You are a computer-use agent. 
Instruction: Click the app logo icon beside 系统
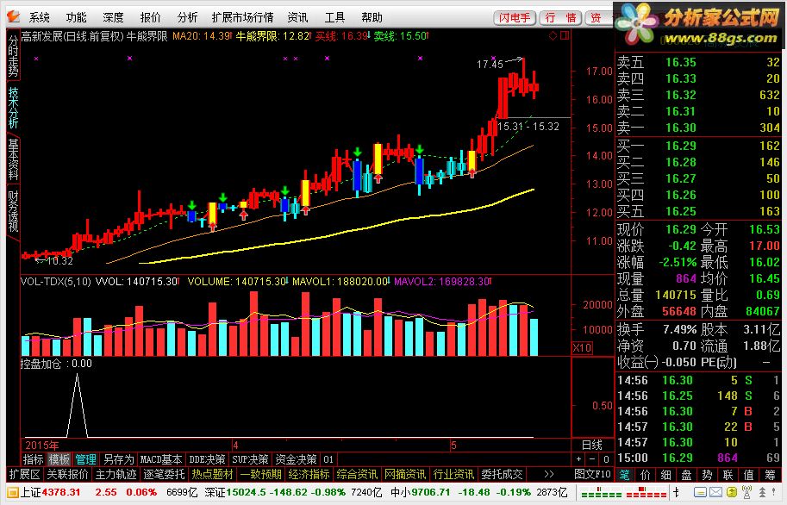coord(14,17)
